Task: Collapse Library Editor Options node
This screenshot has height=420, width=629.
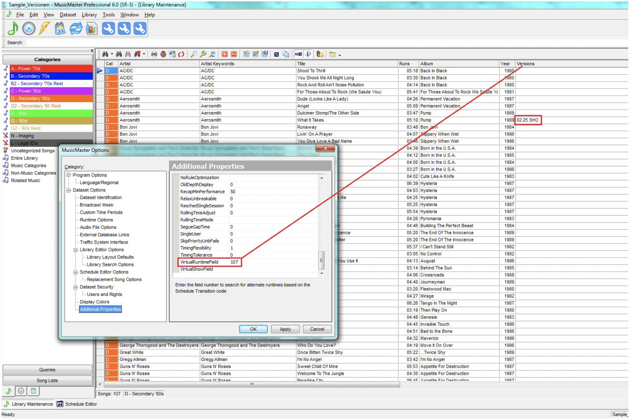Action: 76,250
